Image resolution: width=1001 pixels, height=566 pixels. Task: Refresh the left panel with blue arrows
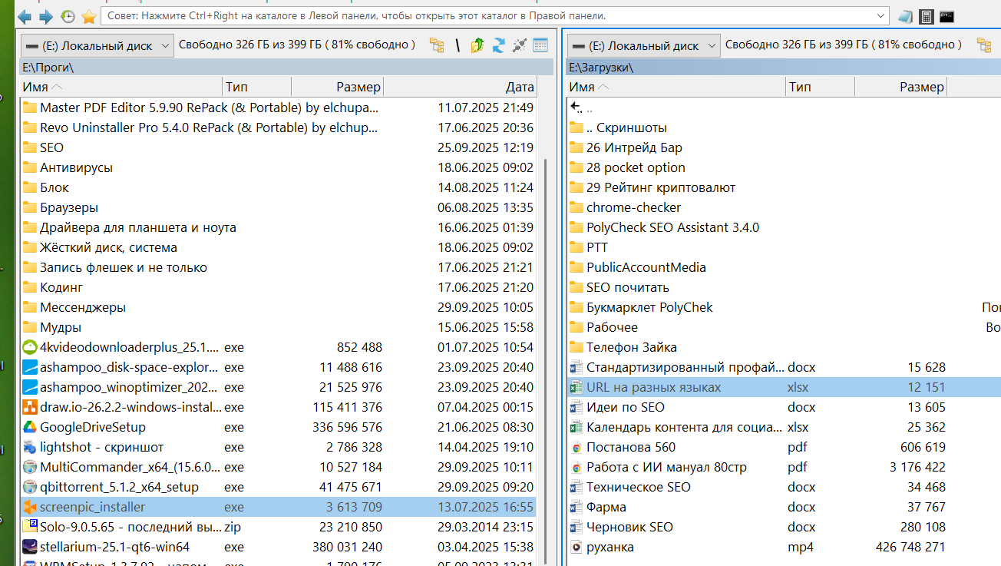pos(499,45)
